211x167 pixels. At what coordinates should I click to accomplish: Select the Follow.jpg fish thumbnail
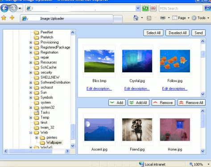(175, 61)
